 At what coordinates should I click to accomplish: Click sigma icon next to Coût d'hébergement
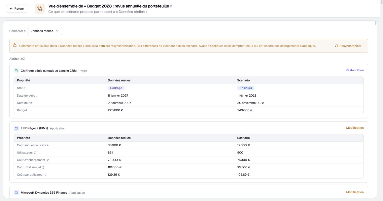coord(48,160)
